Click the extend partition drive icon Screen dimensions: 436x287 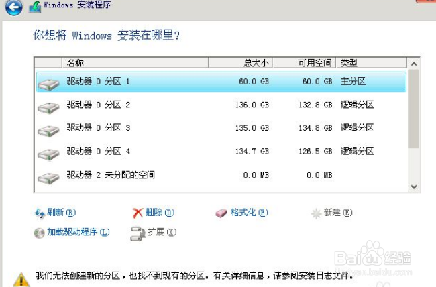138,233
